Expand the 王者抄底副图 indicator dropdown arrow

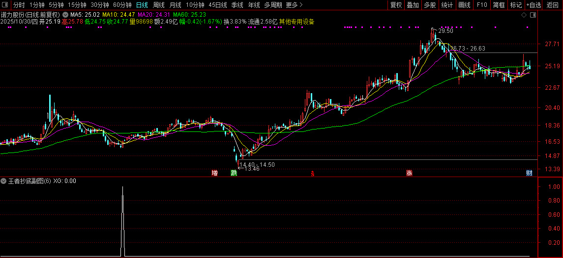pyautogui.click(x=4, y=181)
